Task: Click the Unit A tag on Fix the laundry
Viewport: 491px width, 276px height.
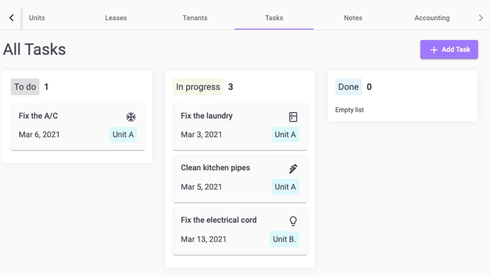Action: coord(285,135)
